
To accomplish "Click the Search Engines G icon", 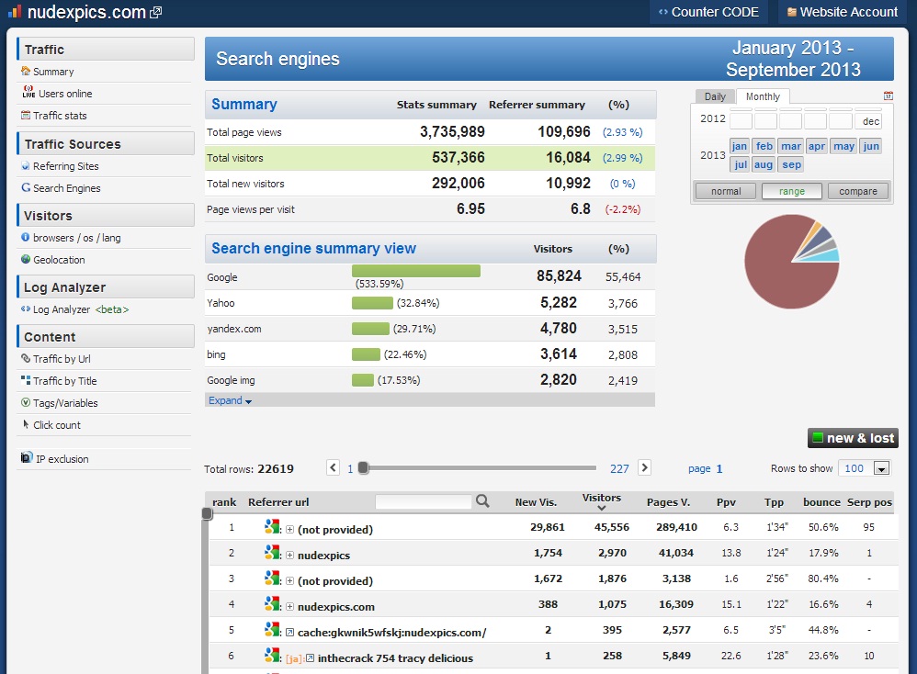I will point(26,187).
